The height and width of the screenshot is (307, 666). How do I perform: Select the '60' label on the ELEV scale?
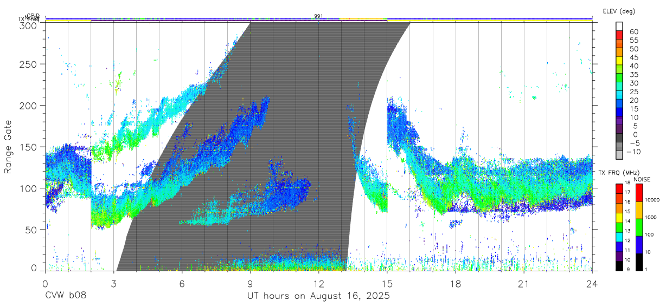pos(634,32)
